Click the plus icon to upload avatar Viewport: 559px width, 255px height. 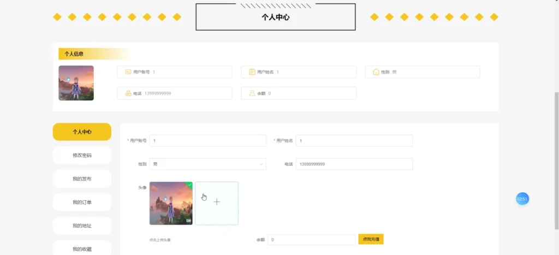point(217,202)
